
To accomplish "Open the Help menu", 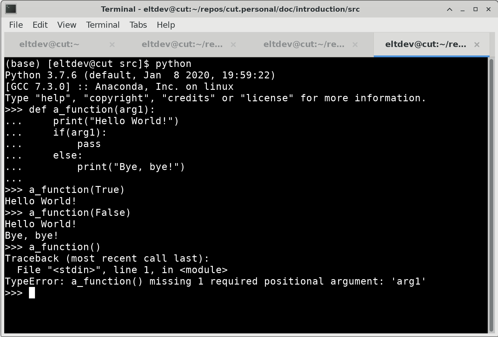I will (165, 25).
